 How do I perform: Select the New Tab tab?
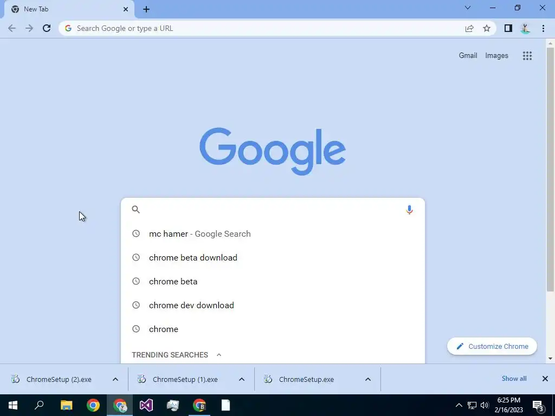pyautogui.click(x=69, y=9)
